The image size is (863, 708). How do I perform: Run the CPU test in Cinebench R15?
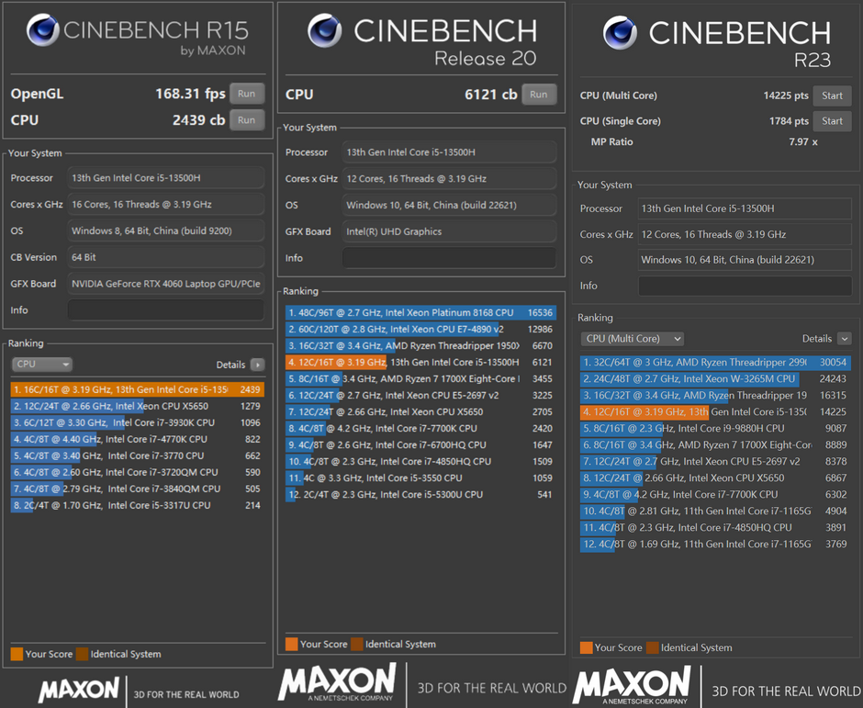pos(247,120)
